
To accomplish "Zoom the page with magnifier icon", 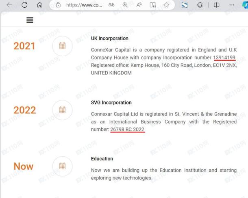I will click(125, 5).
